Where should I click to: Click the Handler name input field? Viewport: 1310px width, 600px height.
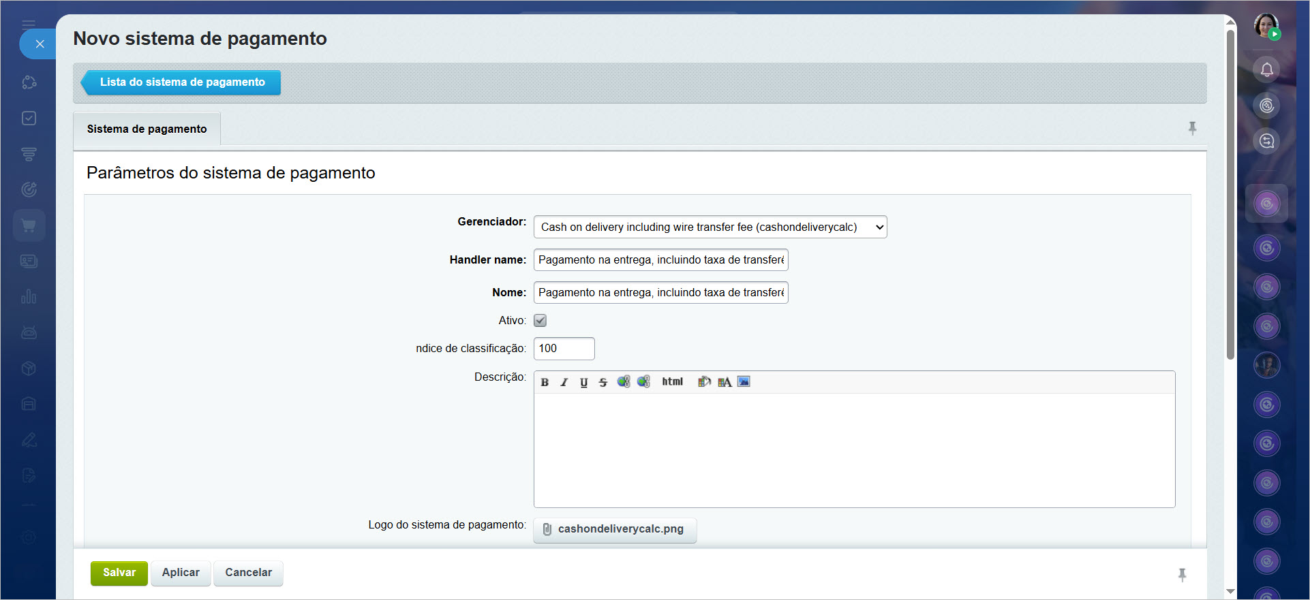pyautogui.click(x=660, y=259)
